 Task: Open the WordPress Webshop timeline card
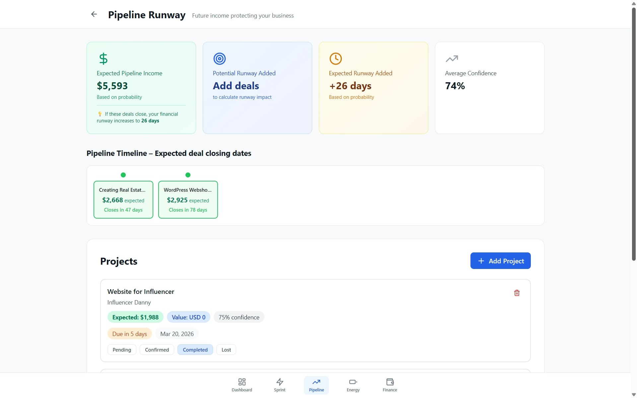coord(188,199)
